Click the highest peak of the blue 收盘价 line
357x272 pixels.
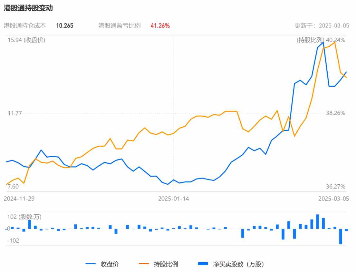tap(323, 42)
